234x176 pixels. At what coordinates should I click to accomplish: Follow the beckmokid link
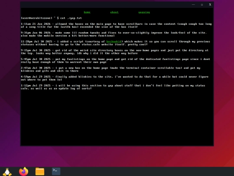tap(114, 41)
